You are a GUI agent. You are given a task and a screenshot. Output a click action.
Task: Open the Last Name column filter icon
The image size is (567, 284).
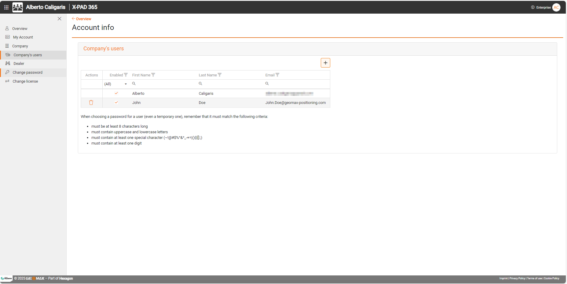point(220,75)
